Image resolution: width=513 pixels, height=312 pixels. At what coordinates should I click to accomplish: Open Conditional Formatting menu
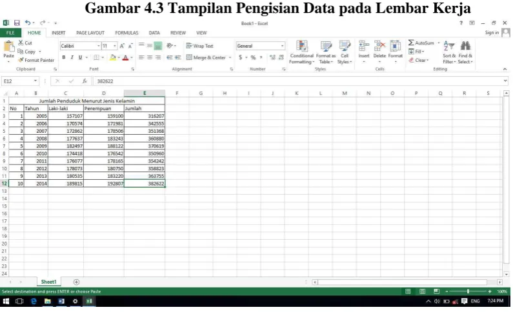coord(301,52)
